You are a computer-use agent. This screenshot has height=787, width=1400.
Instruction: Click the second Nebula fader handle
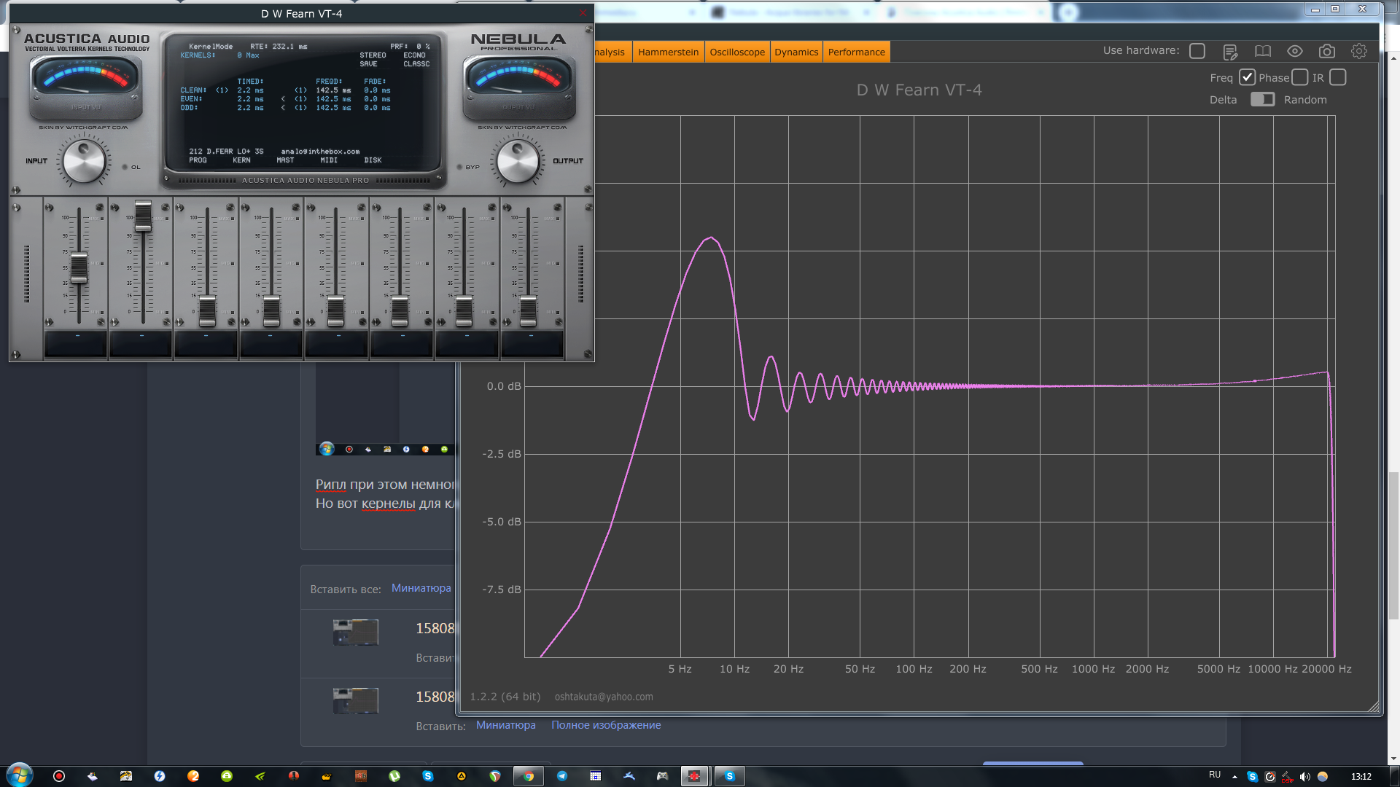click(x=143, y=216)
